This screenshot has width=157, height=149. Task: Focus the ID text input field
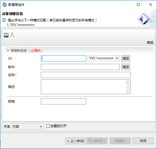63,58
